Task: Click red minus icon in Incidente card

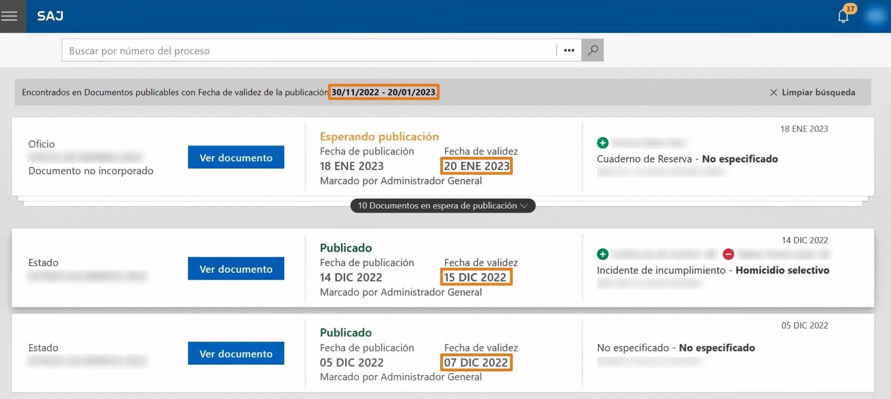Action: pos(728,254)
